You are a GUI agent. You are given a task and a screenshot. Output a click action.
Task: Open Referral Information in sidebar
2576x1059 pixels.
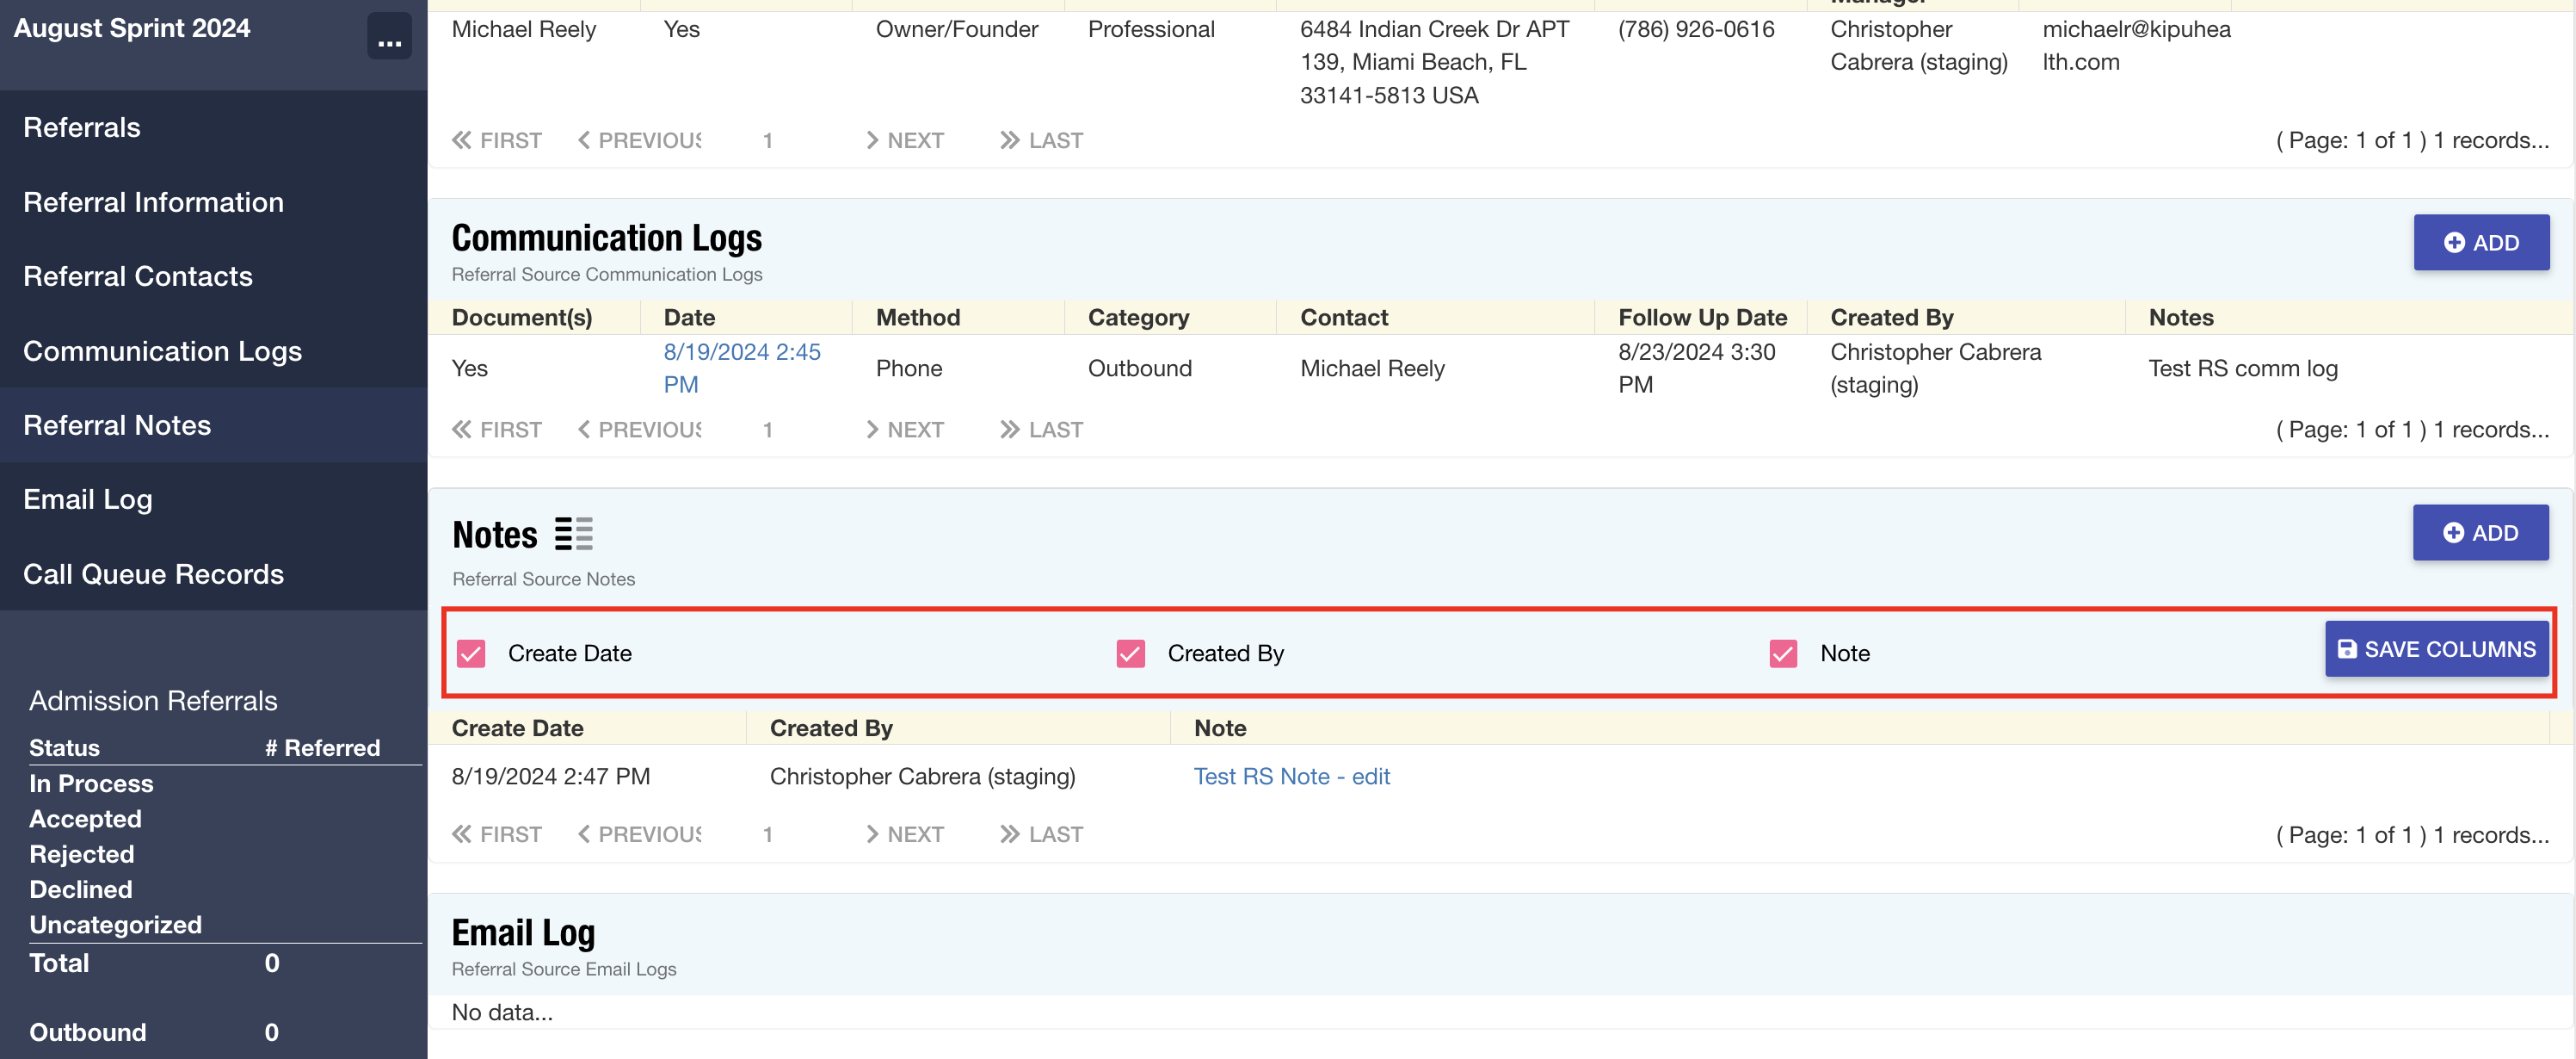[x=153, y=202]
